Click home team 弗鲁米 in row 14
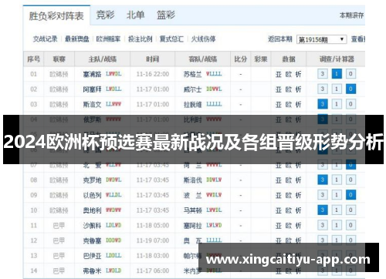386x279 pixels. coord(92,271)
